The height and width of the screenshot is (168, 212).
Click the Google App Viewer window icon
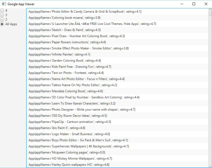point(4,4)
